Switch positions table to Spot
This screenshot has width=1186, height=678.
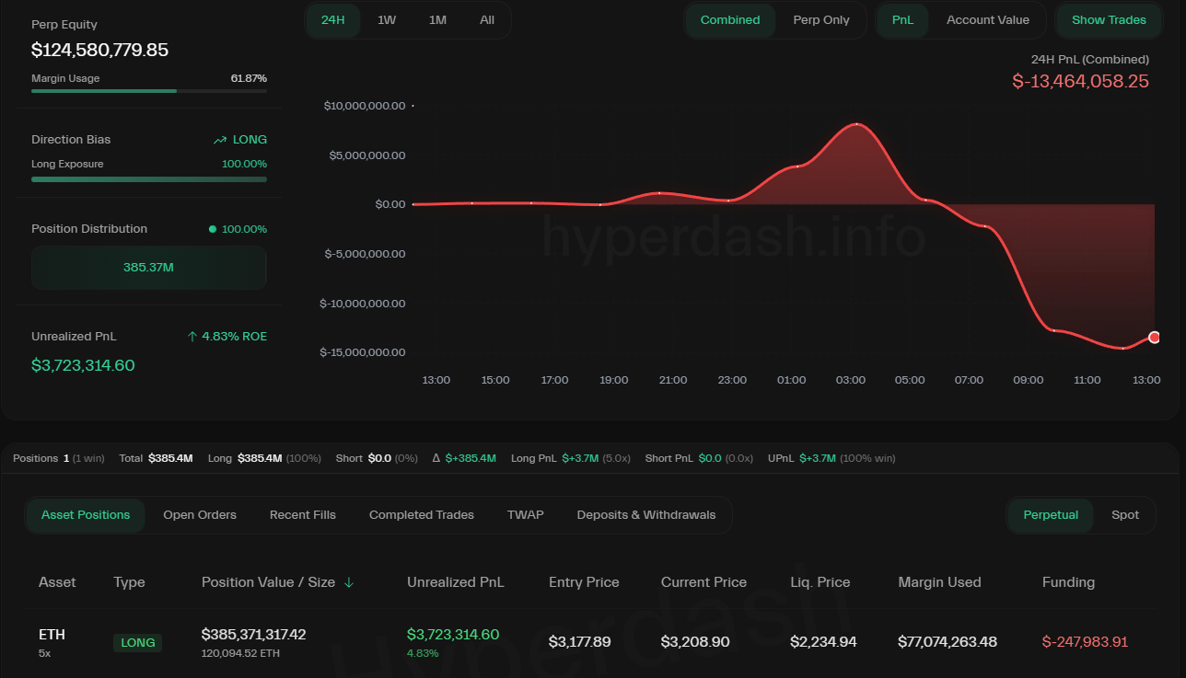1124,514
